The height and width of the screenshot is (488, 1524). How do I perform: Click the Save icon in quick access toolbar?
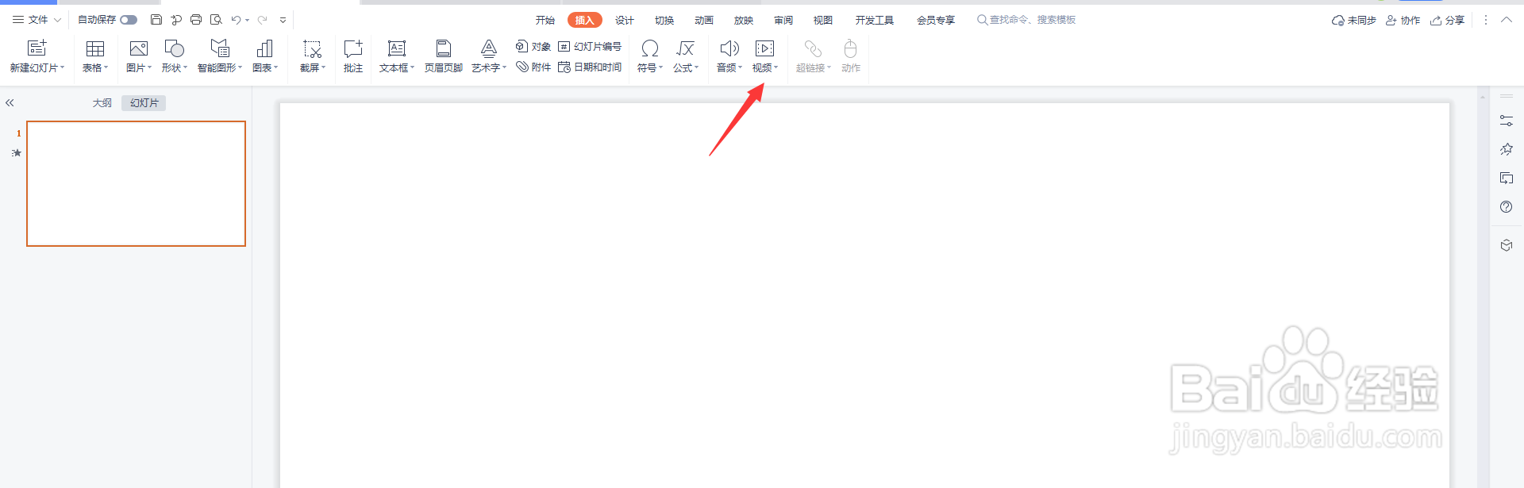[x=156, y=20]
